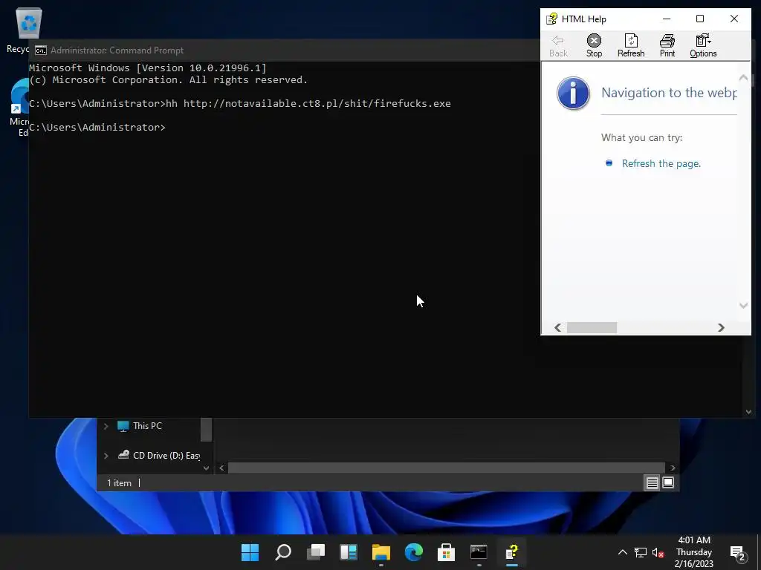The image size is (761, 570).
Task: Click HTML Help horizontal scroll left arrow
Action: coord(557,327)
